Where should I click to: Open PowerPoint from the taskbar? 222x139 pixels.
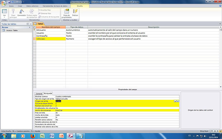click(x=61, y=136)
